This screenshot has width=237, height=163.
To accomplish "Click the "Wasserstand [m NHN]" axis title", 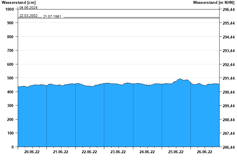I will 214,3.
